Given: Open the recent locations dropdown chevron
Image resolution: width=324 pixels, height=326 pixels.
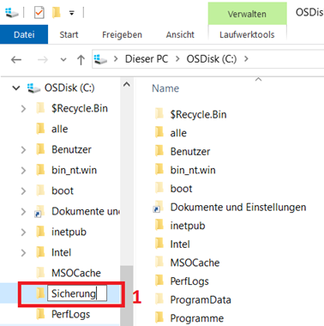Looking at the screenshot, I should pyautogui.click(x=63, y=60).
